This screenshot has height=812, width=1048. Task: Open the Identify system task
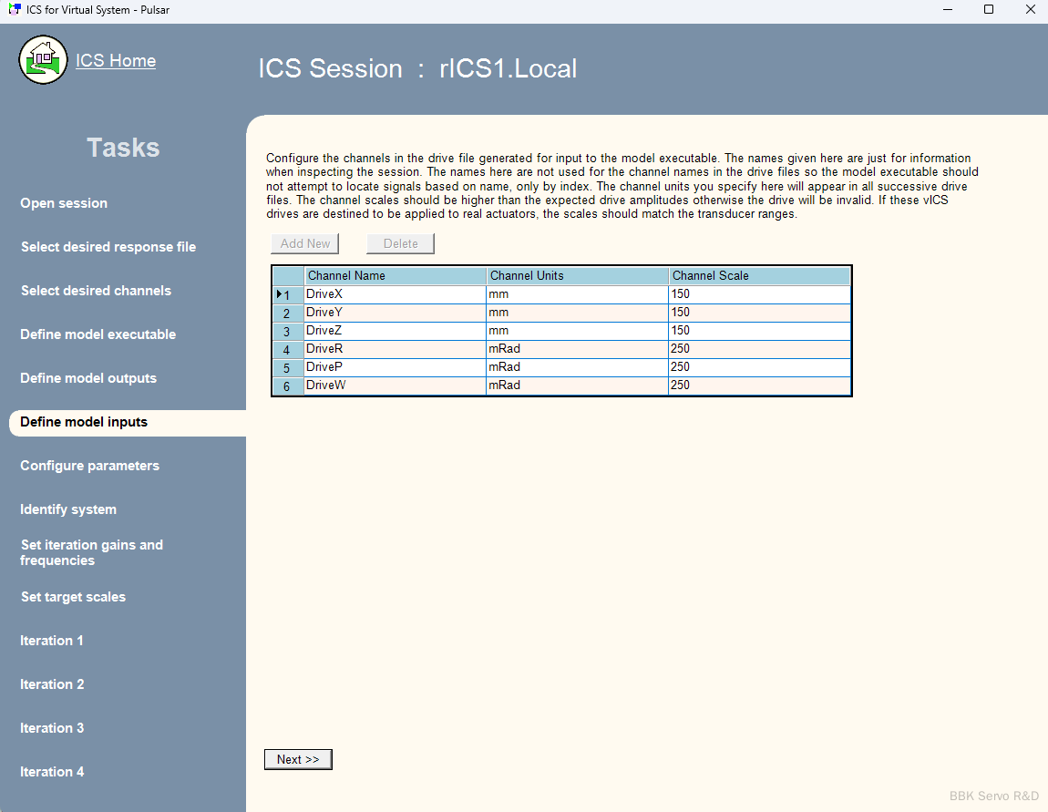[x=68, y=509]
